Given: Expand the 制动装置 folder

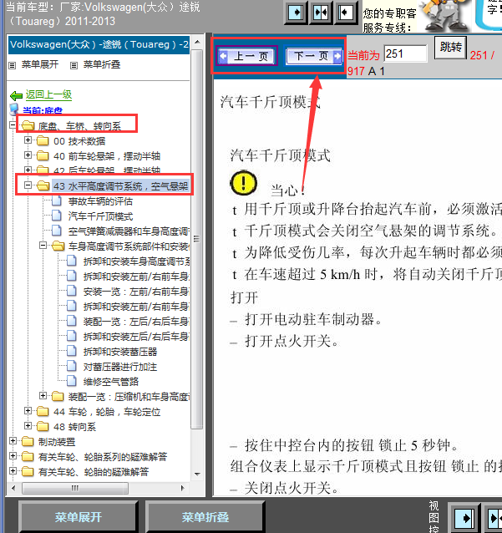Looking at the screenshot, I should (13, 441).
